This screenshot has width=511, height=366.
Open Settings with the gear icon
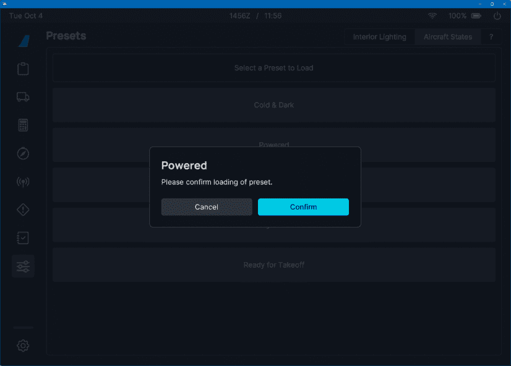(x=23, y=346)
